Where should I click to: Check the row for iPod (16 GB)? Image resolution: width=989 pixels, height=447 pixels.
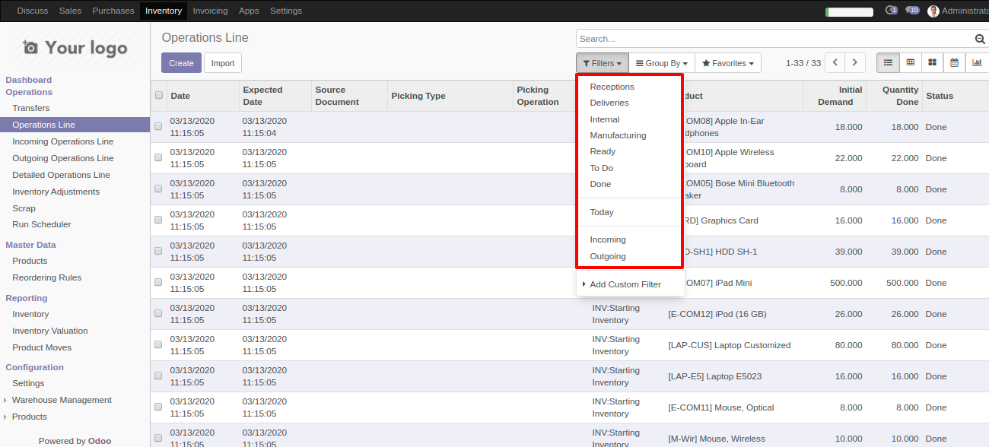point(158,314)
